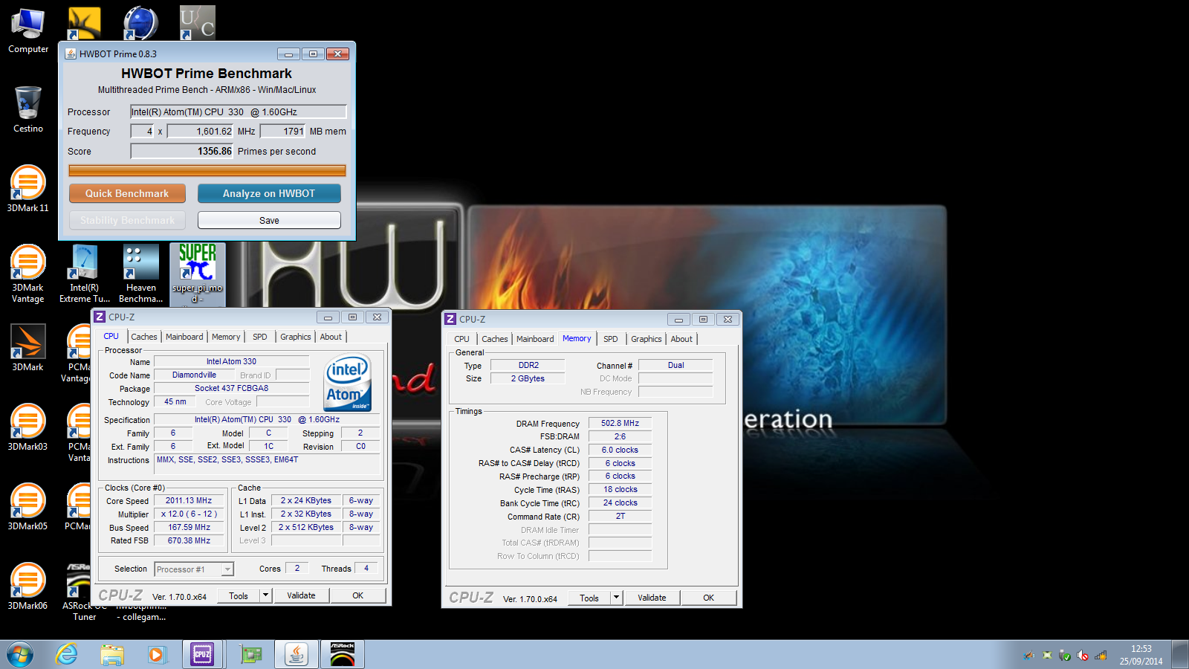Open Graphics tab in left CPU-Z window
This screenshot has width=1189, height=669.
coord(296,337)
